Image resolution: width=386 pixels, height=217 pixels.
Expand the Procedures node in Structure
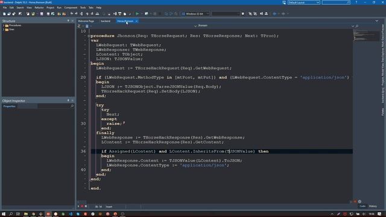point(4,25)
